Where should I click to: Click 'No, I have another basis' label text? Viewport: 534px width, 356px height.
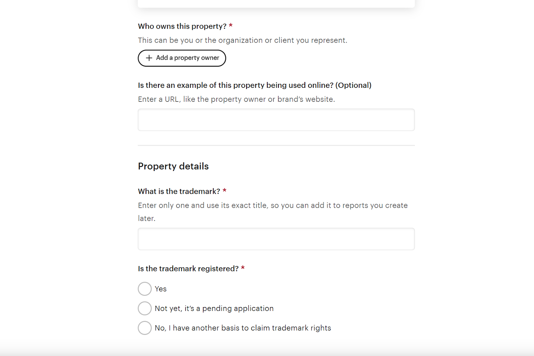243,328
